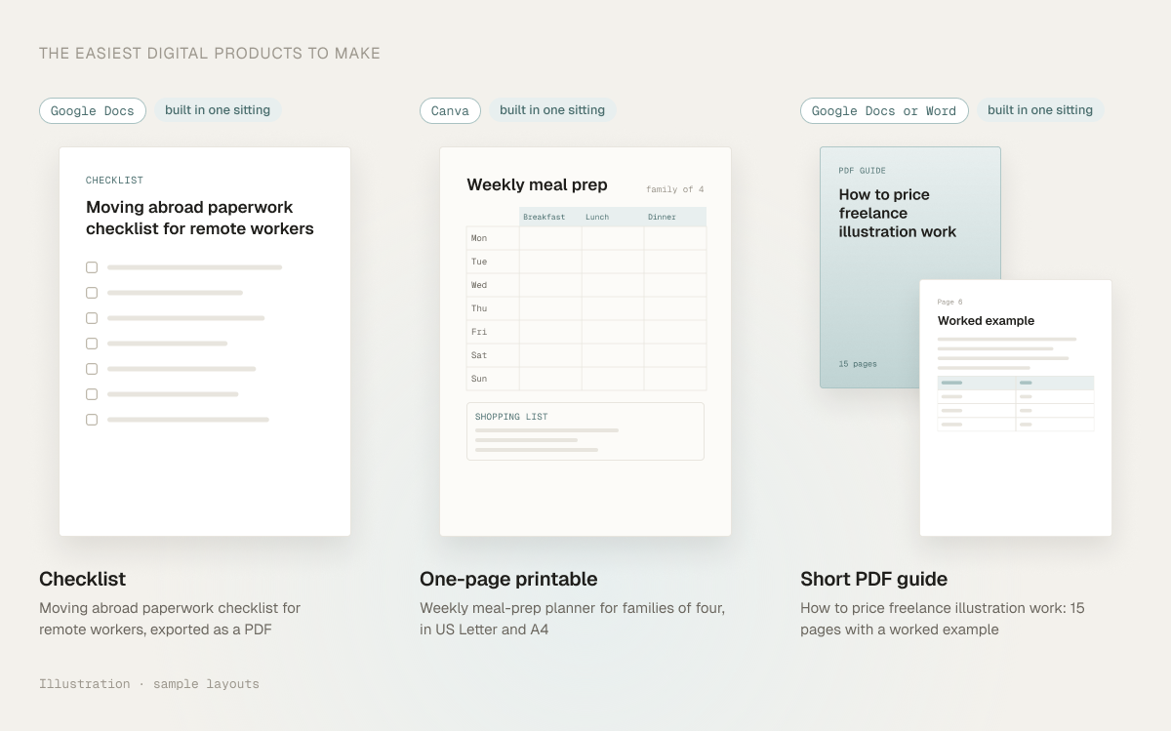Click the "Illustration · sample layouts" caption
This screenshot has height=731, width=1171.
coord(149,684)
